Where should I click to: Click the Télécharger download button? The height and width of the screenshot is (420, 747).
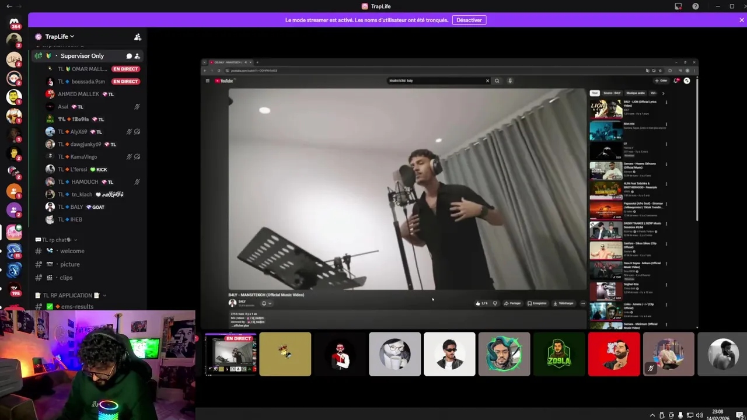pos(564,303)
